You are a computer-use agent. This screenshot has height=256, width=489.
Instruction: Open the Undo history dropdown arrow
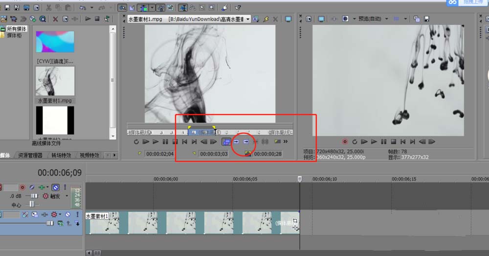[x=92, y=7]
